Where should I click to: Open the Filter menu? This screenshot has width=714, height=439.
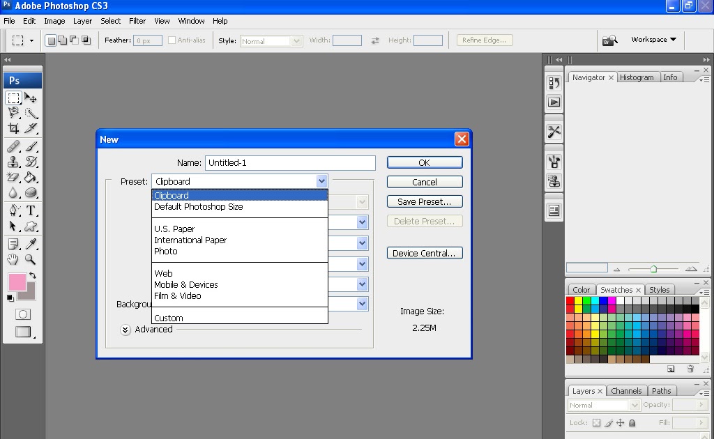[137, 21]
